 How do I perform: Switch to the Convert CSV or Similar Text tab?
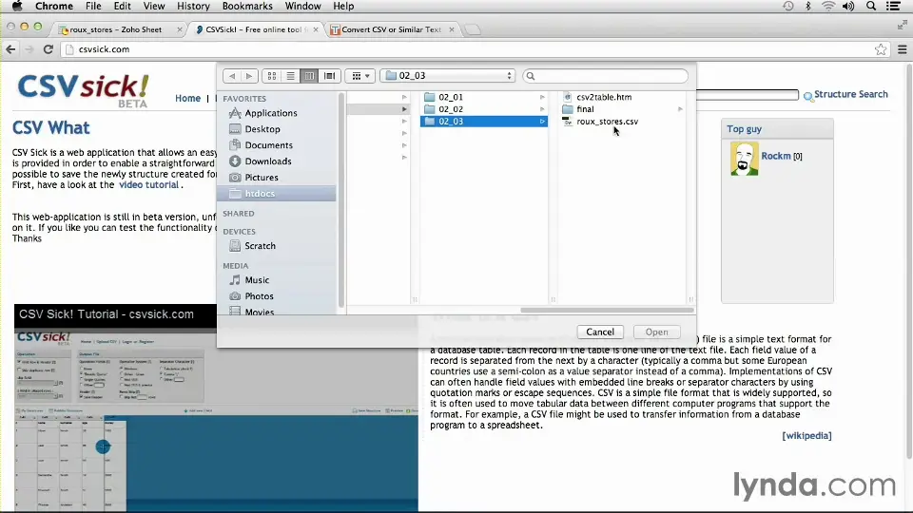tap(391, 29)
